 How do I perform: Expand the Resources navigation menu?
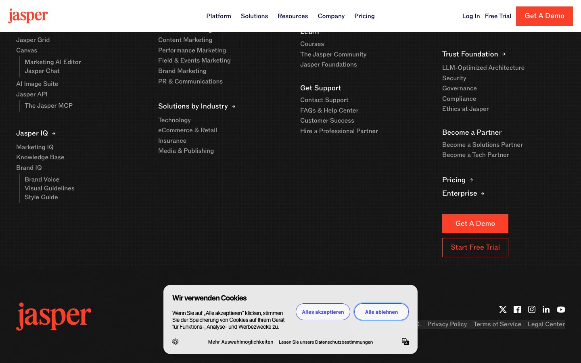coord(293,16)
